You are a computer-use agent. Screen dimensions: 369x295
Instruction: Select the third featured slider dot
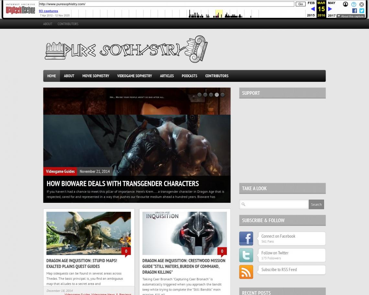(211, 95)
